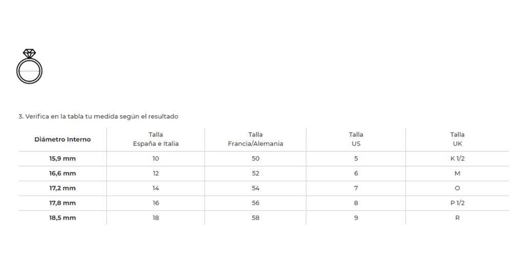Select the Talla US column header
Image resolution: width=525 pixels, height=262 pixels.
tap(356, 139)
